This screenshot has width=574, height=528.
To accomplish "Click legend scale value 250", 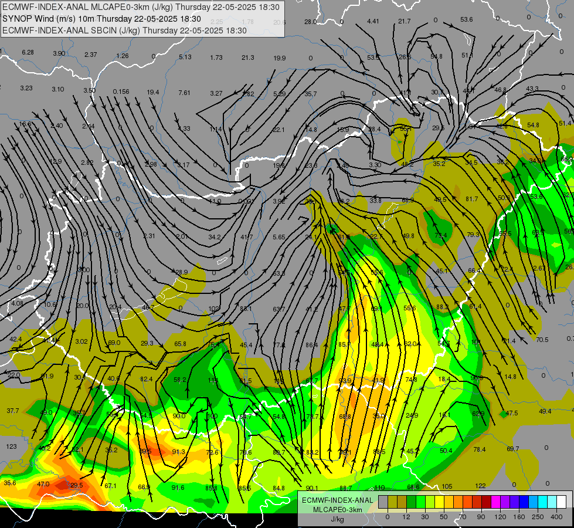I will [x=538, y=517].
